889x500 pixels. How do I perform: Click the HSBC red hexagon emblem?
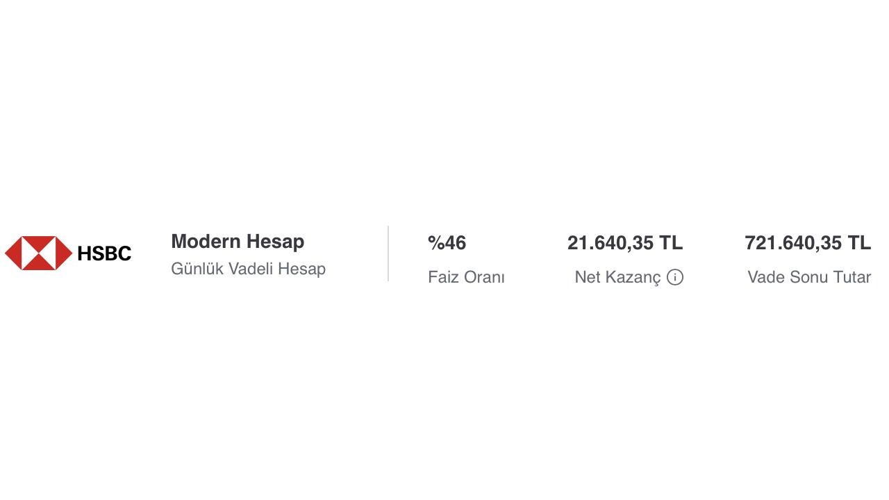coord(39,253)
